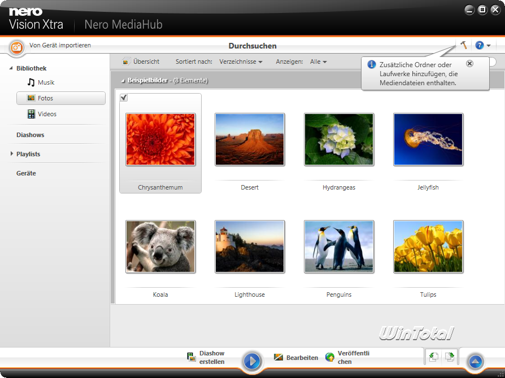The image size is (505, 378).
Task: Minimize the Nero window
Action: point(469,10)
